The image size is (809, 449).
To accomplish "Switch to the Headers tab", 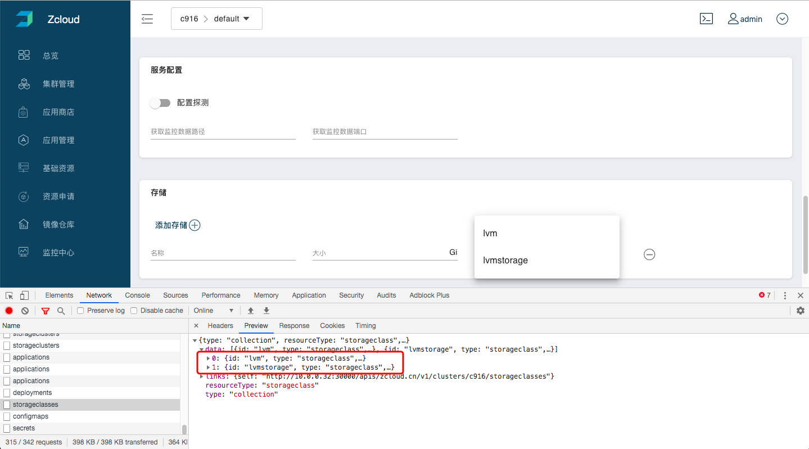I will [220, 326].
